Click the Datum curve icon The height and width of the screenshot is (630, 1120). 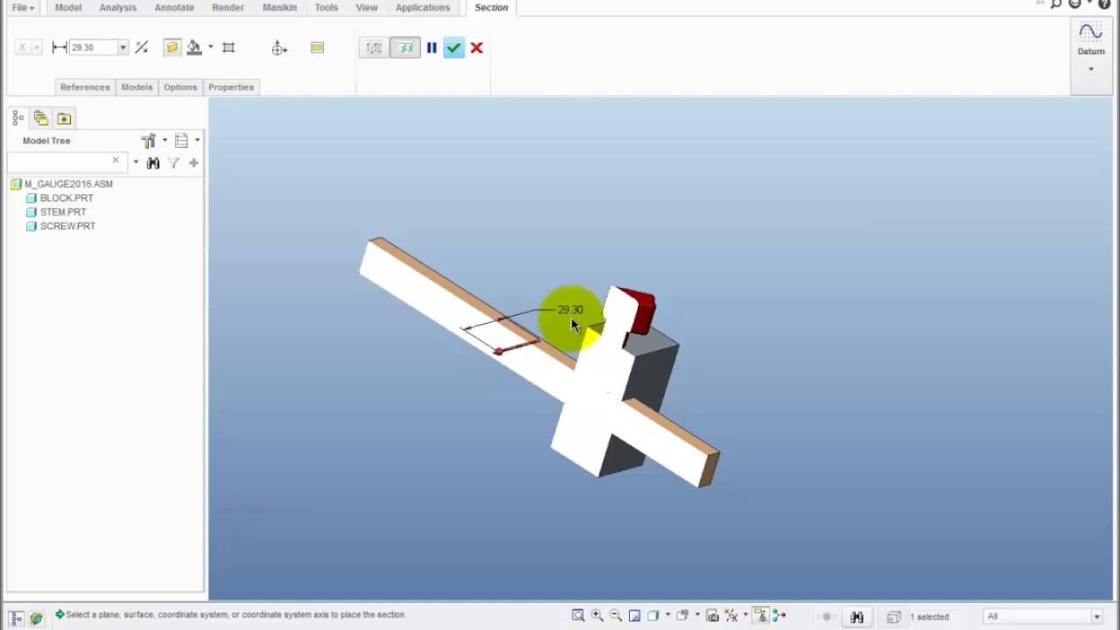tap(1090, 33)
